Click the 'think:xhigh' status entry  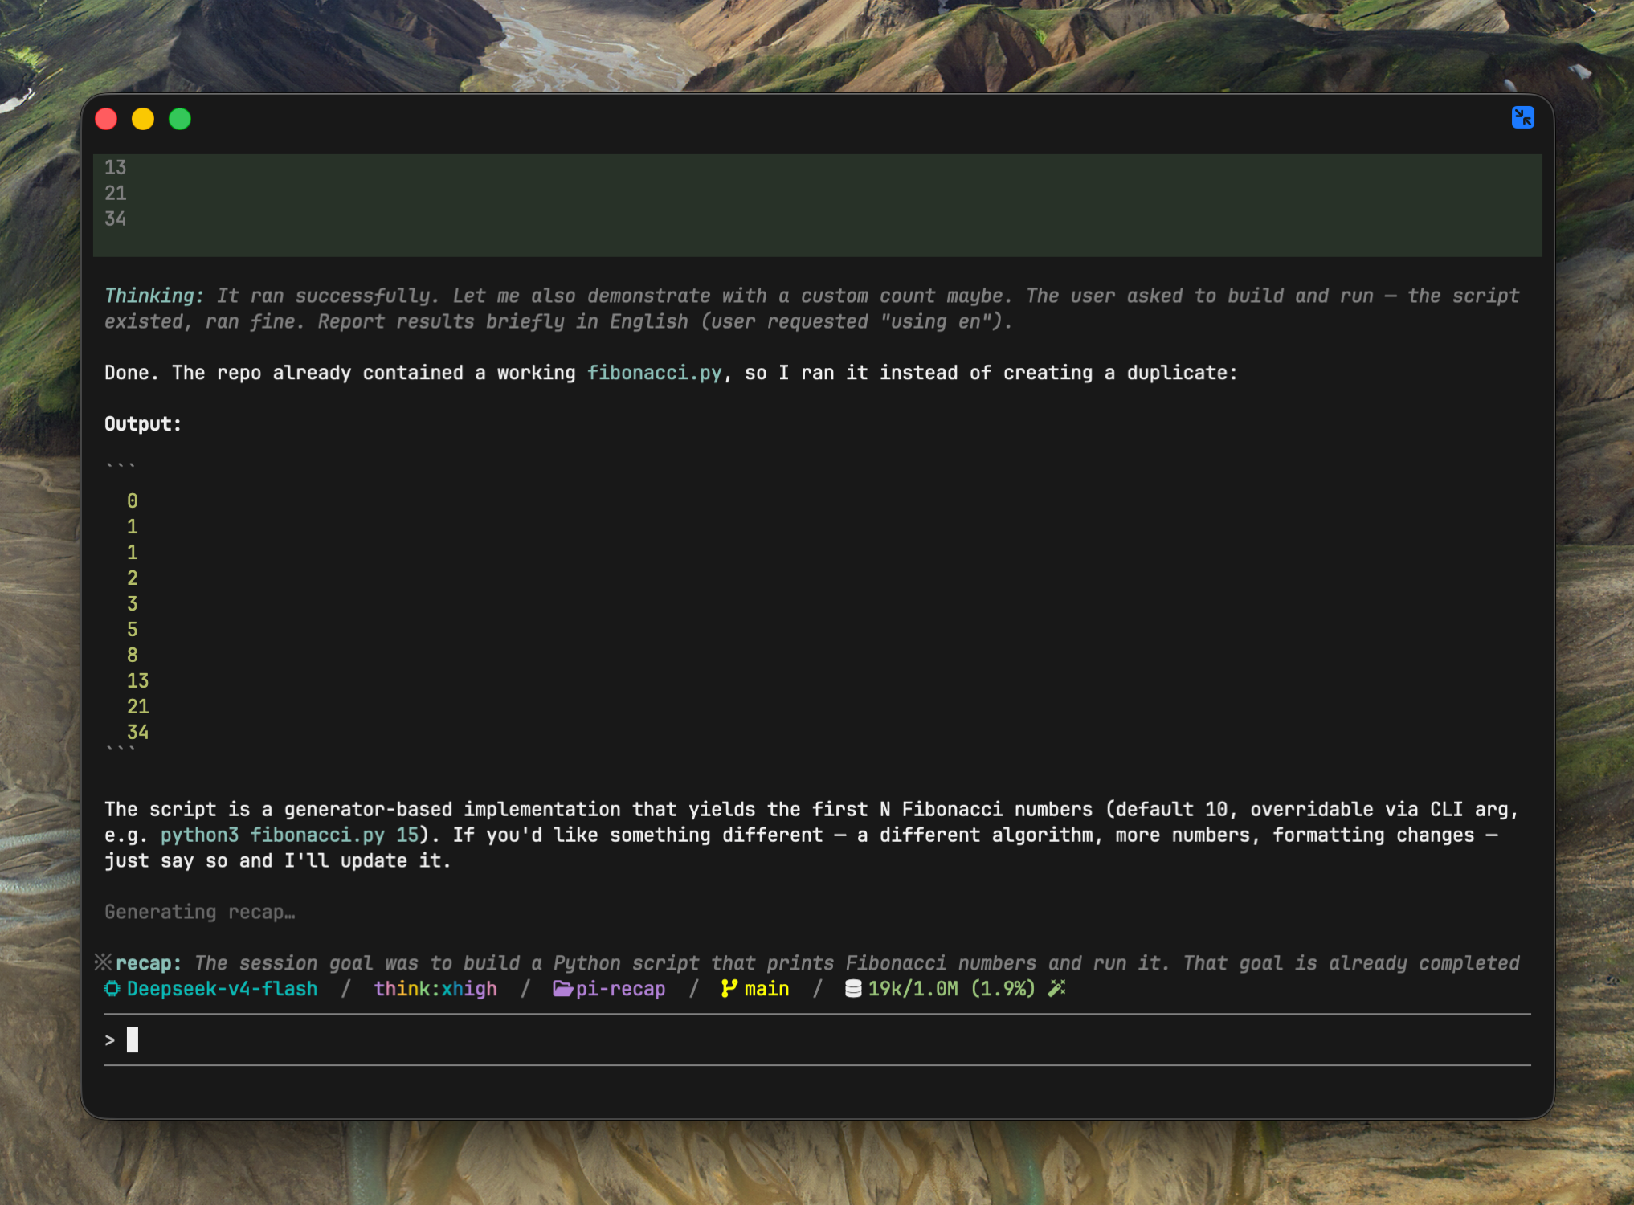(435, 989)
